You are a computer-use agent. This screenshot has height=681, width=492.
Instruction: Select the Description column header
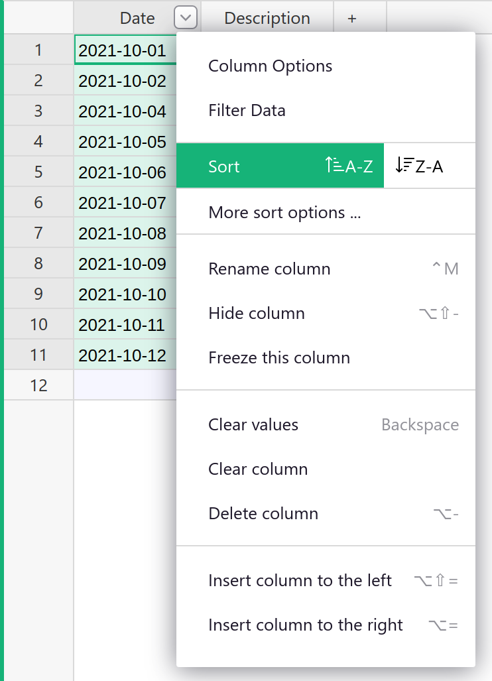[267, 18]
